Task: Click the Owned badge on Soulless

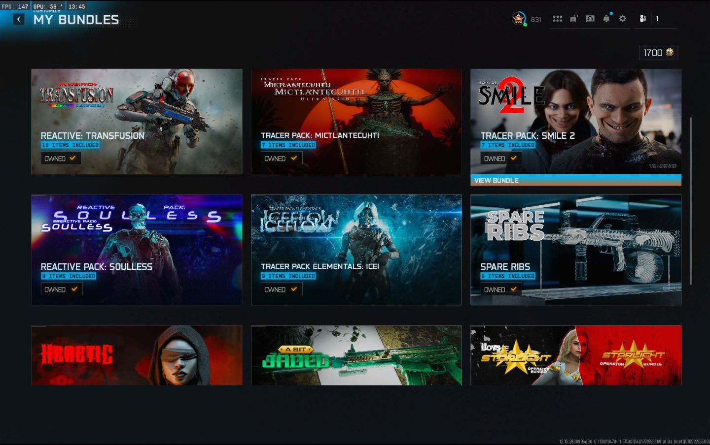Action: (x=61, y=289)
